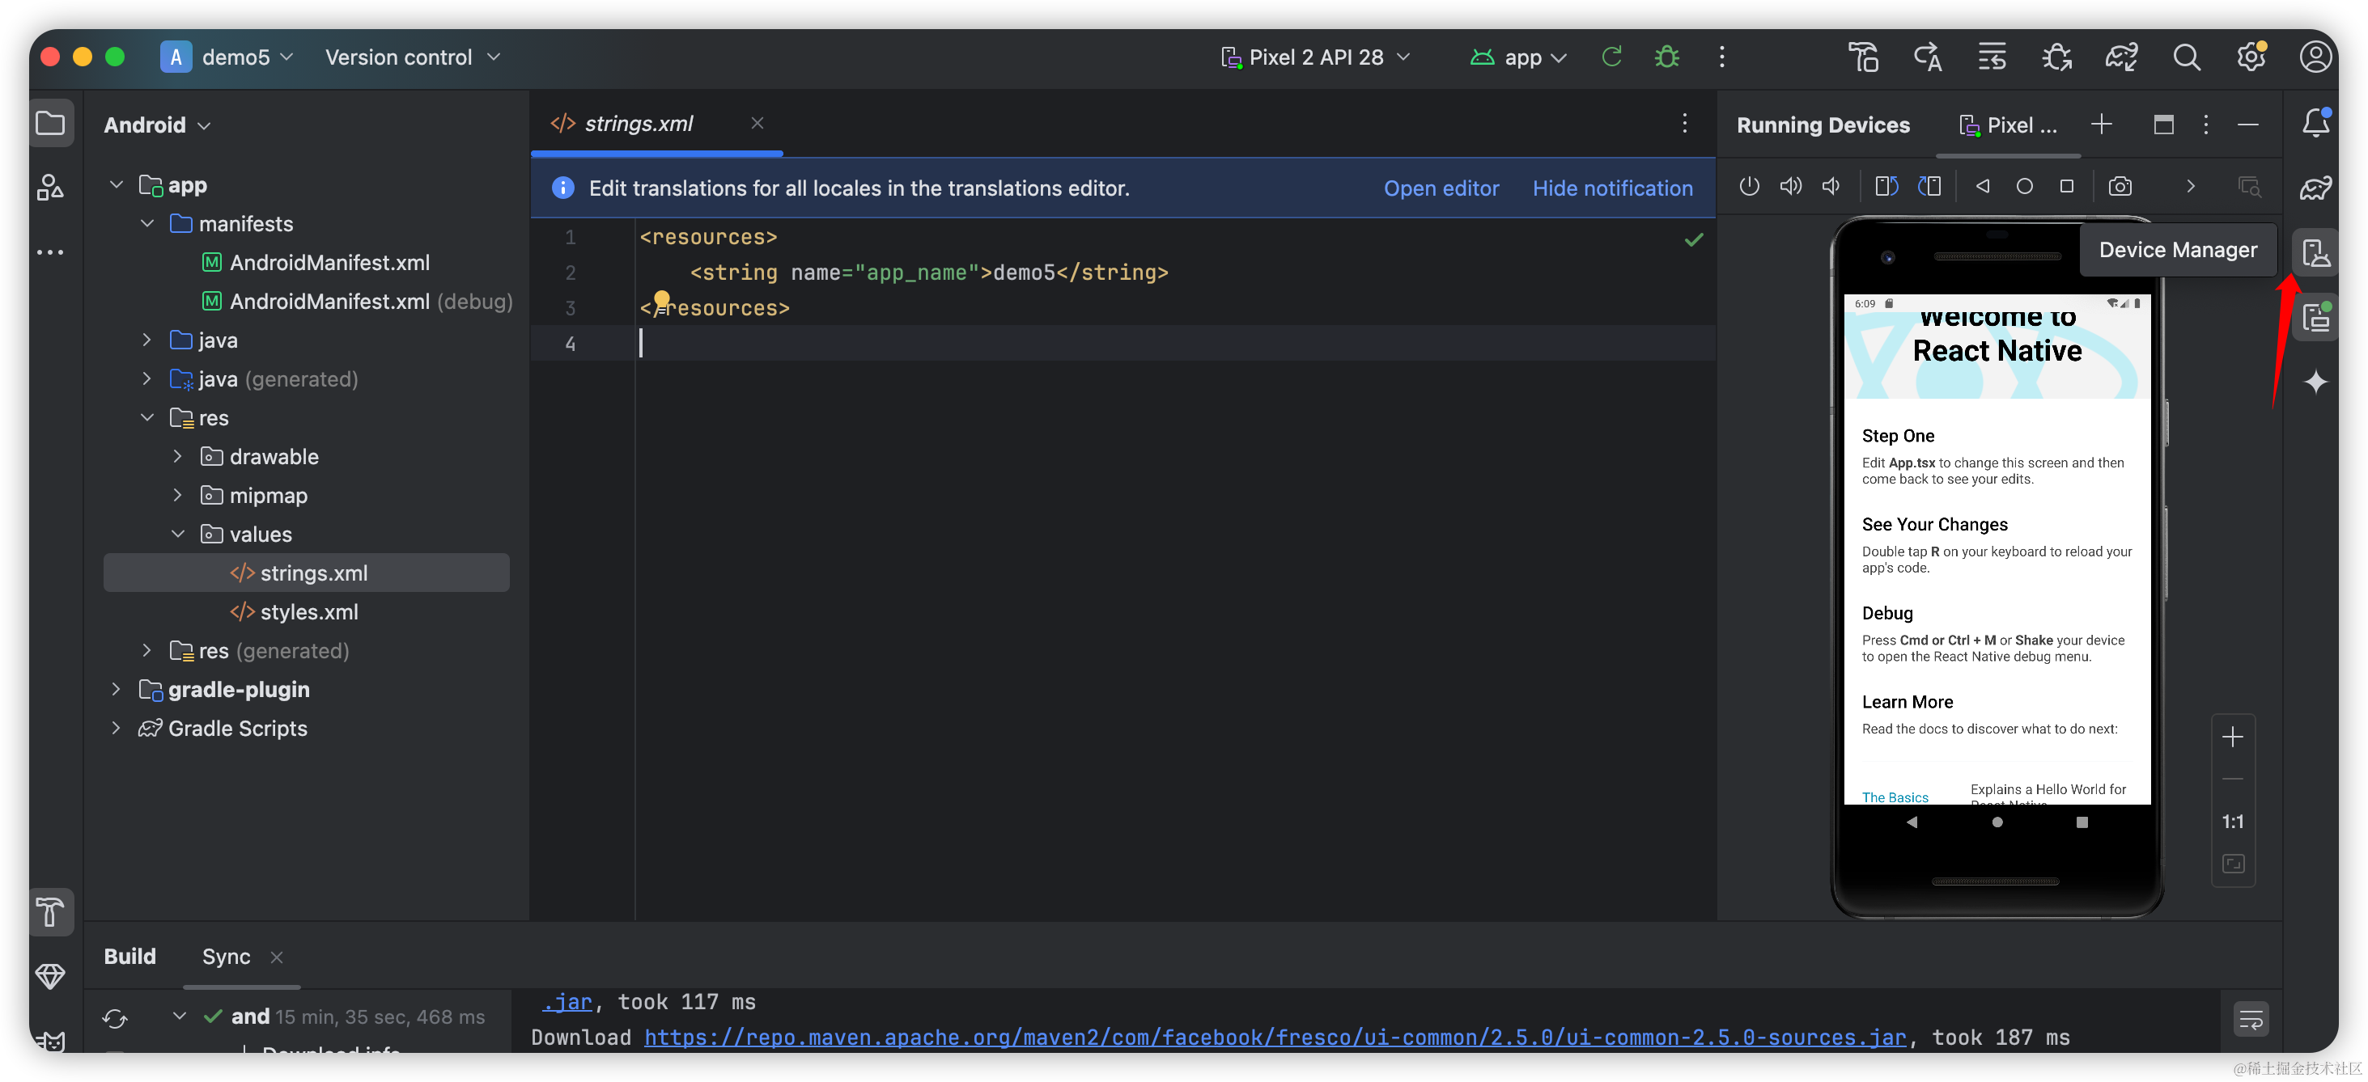
Task: Open Search Everywhere magnifier icon
Action: coord(2186,57)
